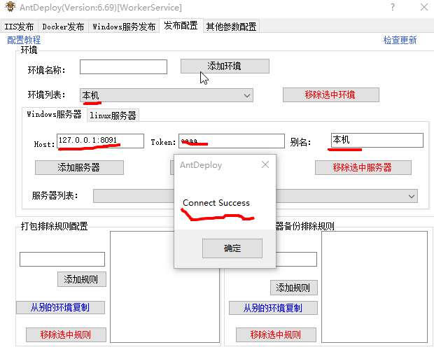Switch to the linux服务器 sub-tab
Screen dimensions: 434x352
coord(113,115)
